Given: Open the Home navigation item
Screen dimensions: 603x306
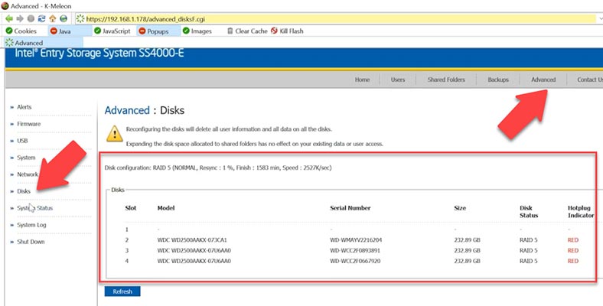Looking at the screenshot, I should 362,80.
